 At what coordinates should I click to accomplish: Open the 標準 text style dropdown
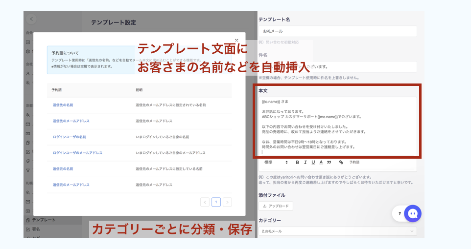click(x=276, y=162)
